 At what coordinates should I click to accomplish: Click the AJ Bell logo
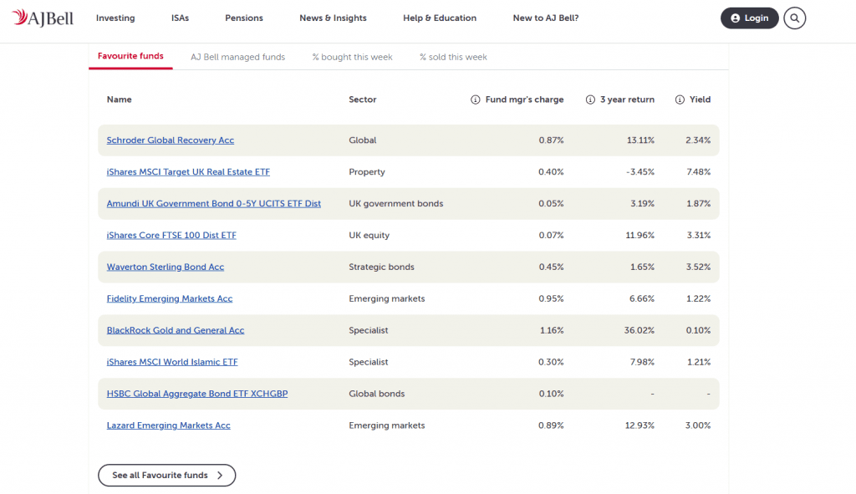43,18
